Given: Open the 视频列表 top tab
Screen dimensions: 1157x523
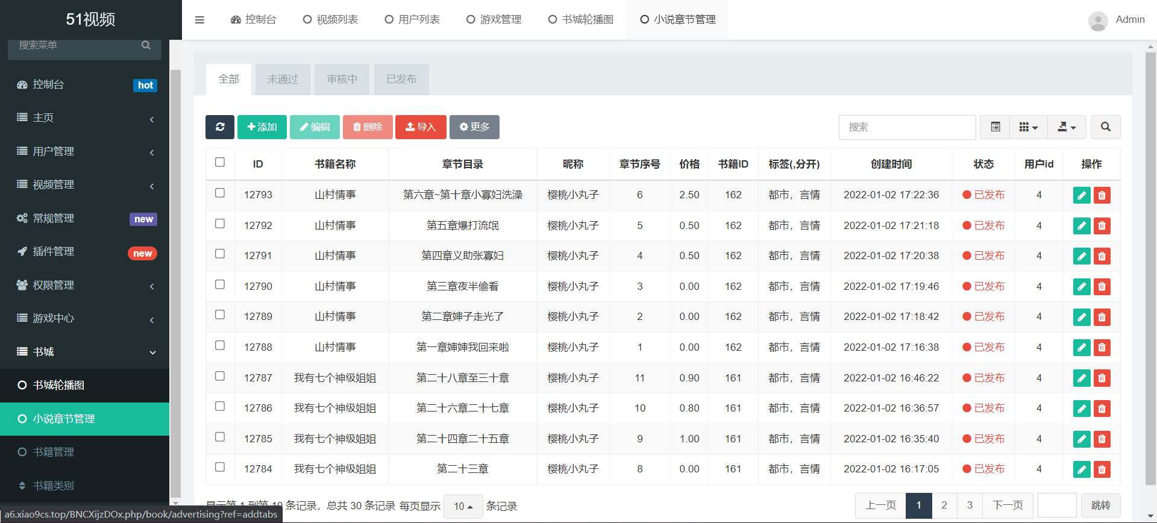Looking at the screenshot, I should 330,20.
